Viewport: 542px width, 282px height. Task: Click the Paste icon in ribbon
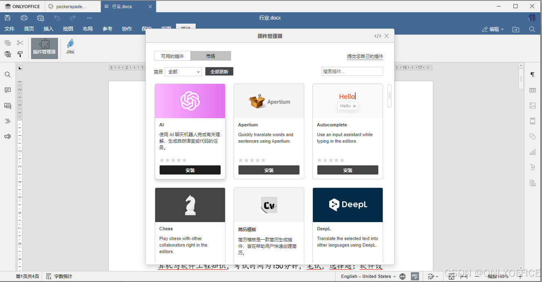(x=8, y=54)
